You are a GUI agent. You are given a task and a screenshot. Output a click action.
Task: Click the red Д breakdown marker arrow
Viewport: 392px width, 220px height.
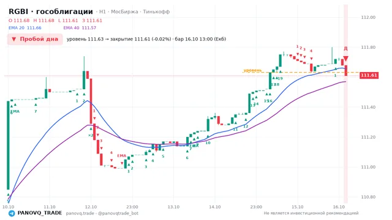tap(345, 59)
